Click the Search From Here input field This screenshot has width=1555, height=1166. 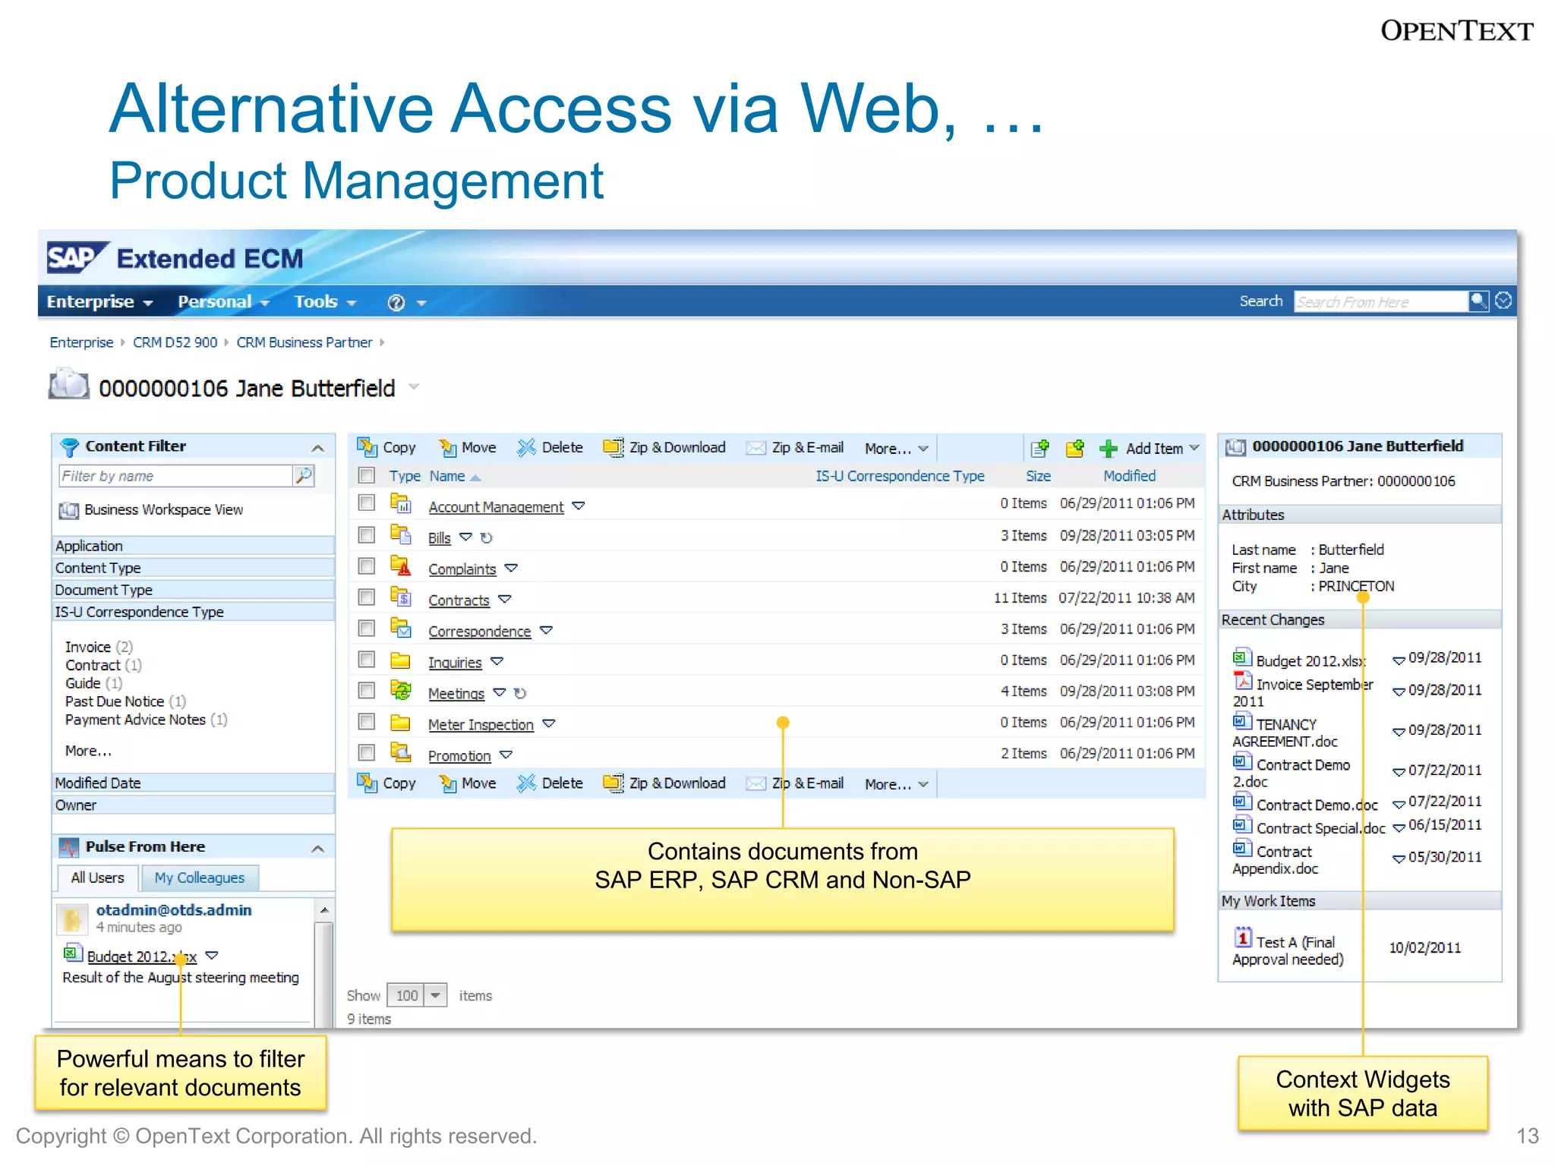pos(1380,301)
